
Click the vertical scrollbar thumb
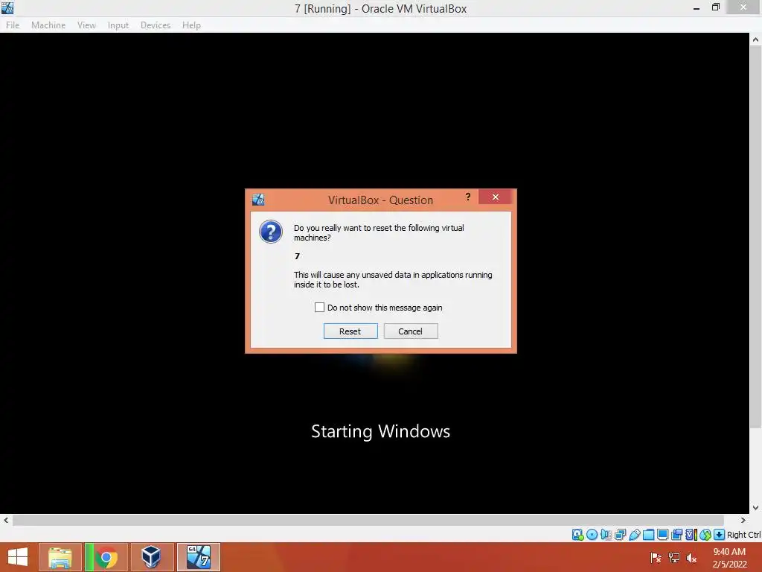click(x=756, y=238)
